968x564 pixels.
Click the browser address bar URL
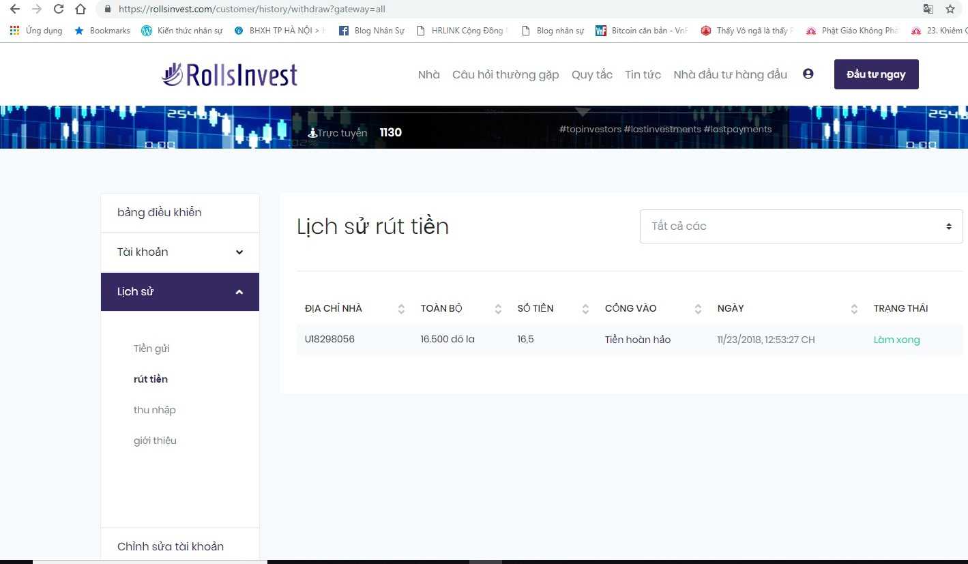point(252,10)
